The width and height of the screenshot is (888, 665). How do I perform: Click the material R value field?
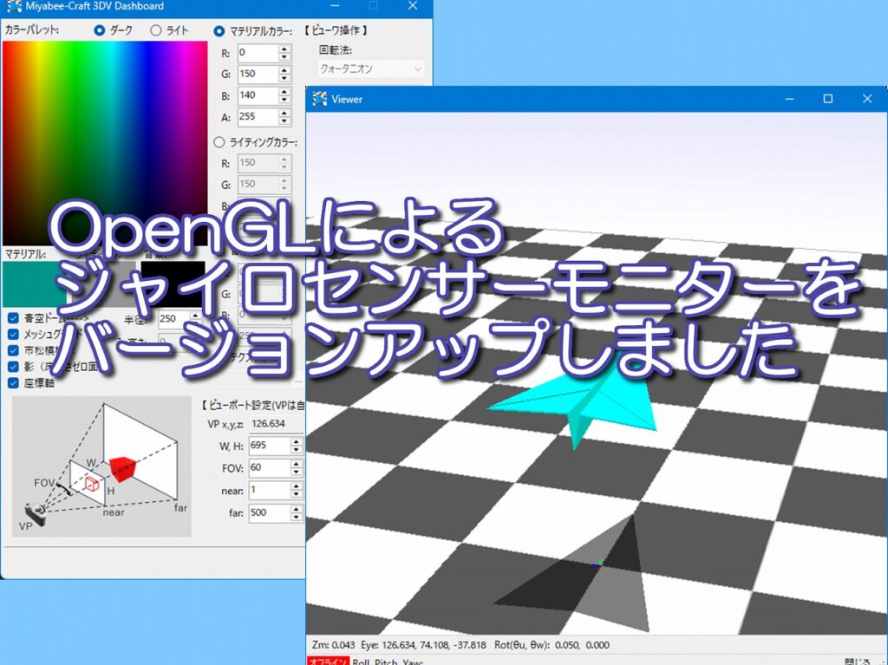point(258,53)
